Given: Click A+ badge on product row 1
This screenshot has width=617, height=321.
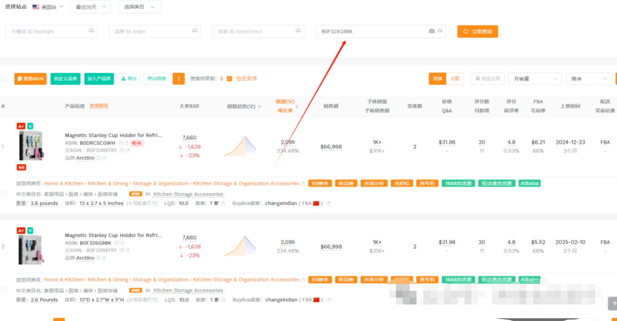Looking at the screenshot, I should 21,126.
